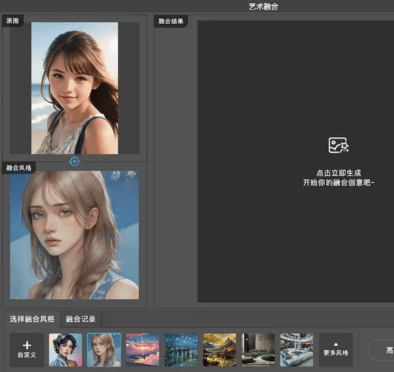Choose the pink sunset clouds style thumbnail
Image resolution: width=394 pixels, height=372 pixels.
point(143,350)
